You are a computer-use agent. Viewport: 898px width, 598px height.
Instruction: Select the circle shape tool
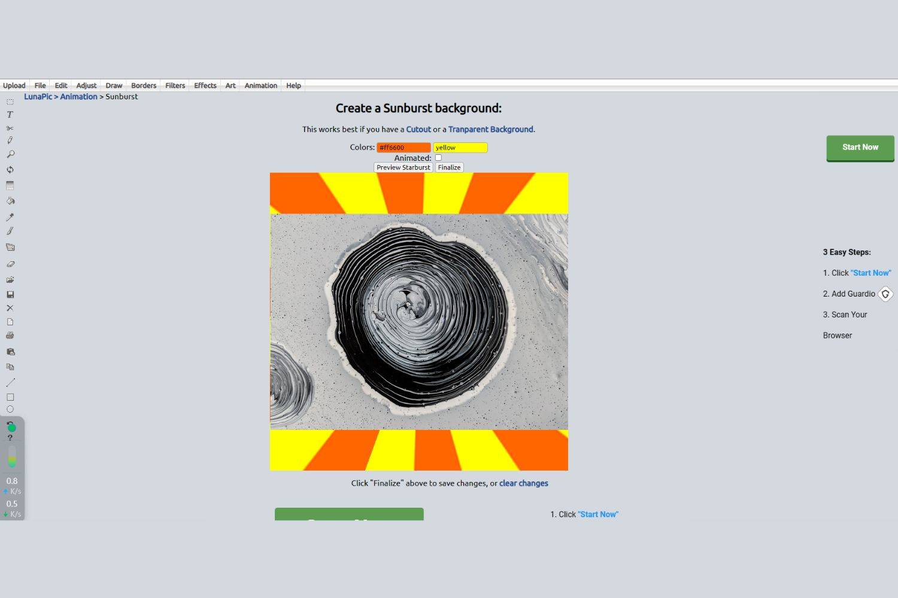[10, 410]
